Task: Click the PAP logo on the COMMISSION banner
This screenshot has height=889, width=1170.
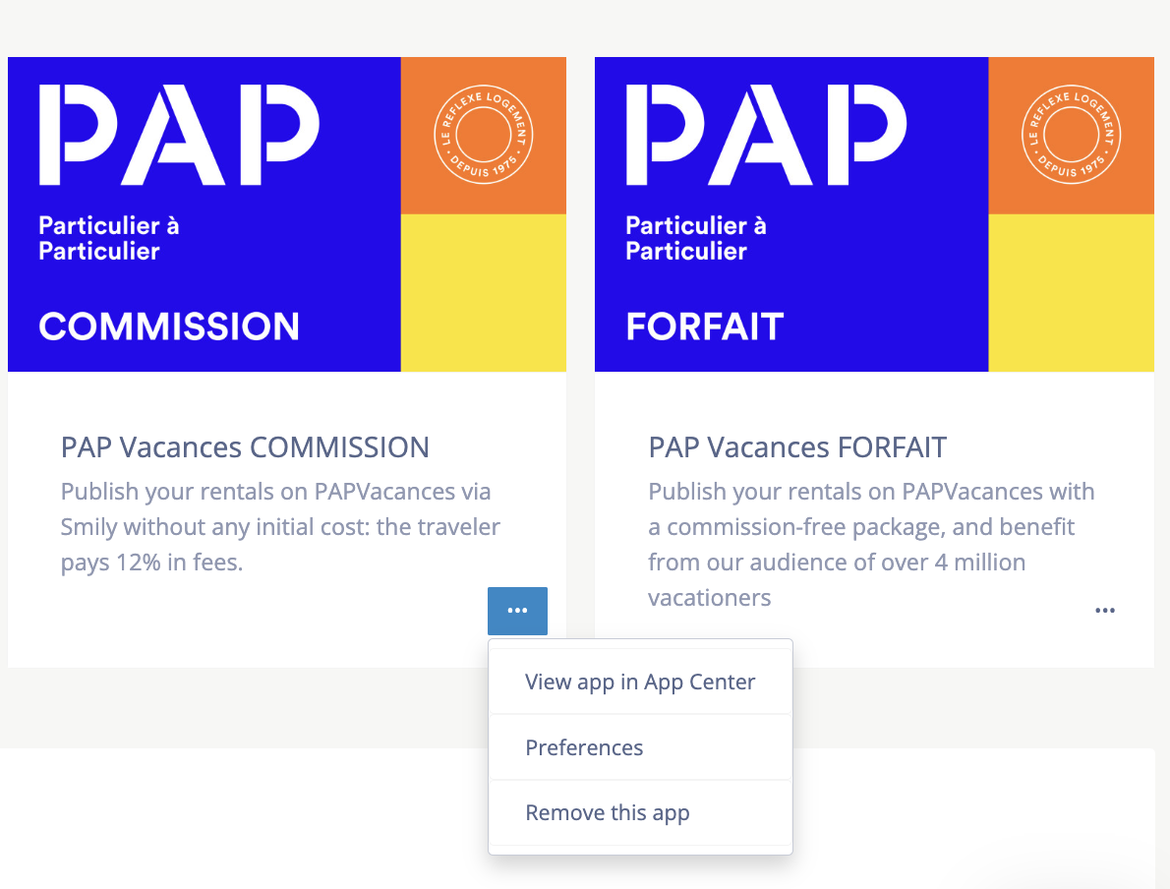Action: 179,135
